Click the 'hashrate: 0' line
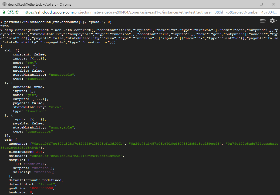280x195 pixels. click(x=21, y=192)
